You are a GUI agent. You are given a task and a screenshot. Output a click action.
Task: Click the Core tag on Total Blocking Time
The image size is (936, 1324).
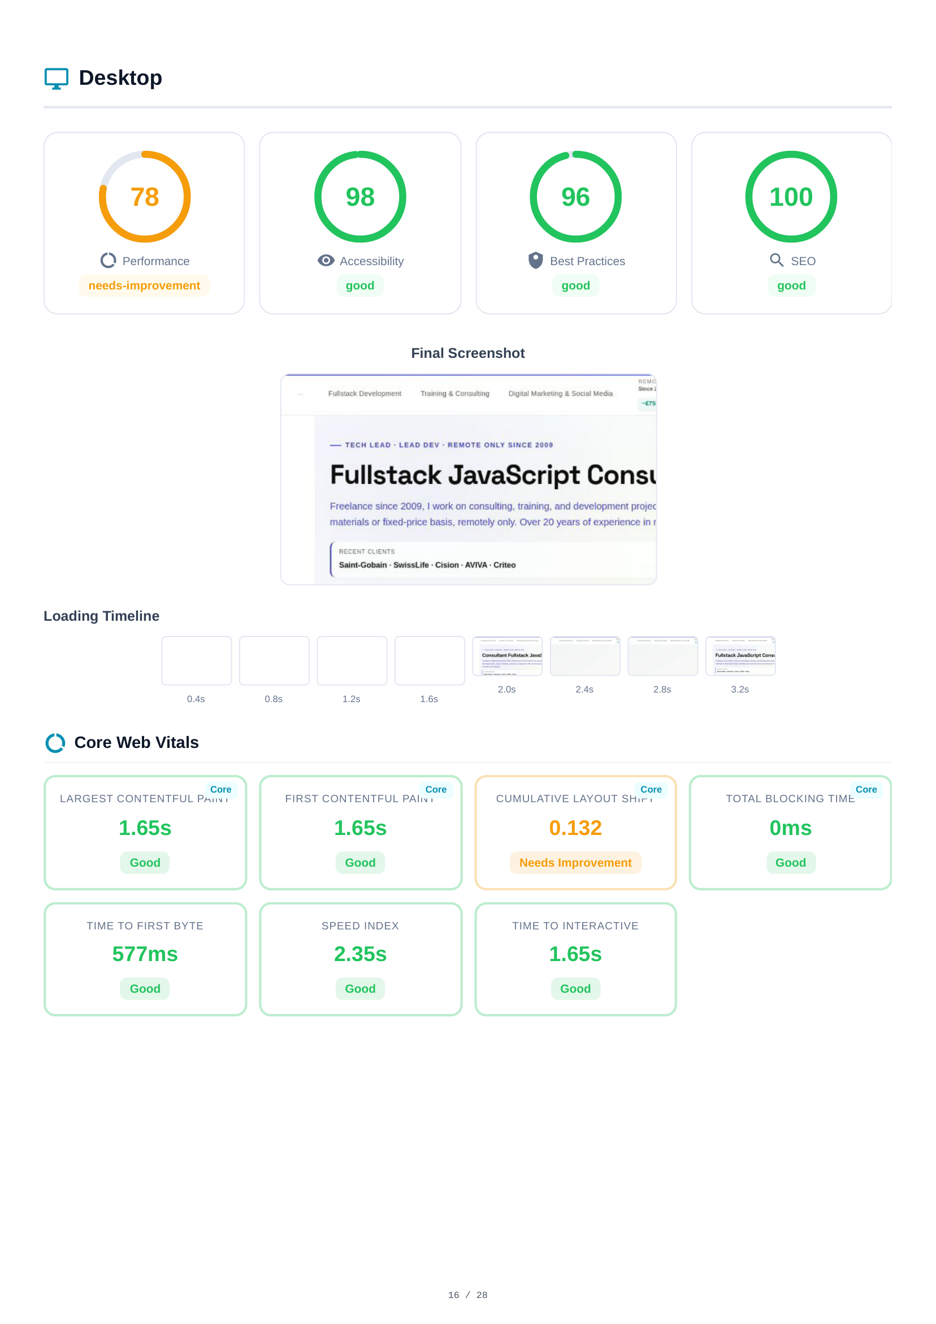[x=866, y=789]
